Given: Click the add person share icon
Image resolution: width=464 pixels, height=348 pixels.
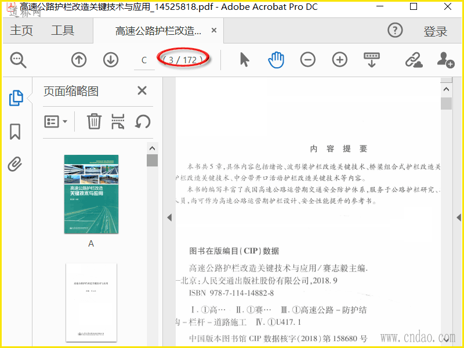Looking at the screenshot, I should pos(445,60).
